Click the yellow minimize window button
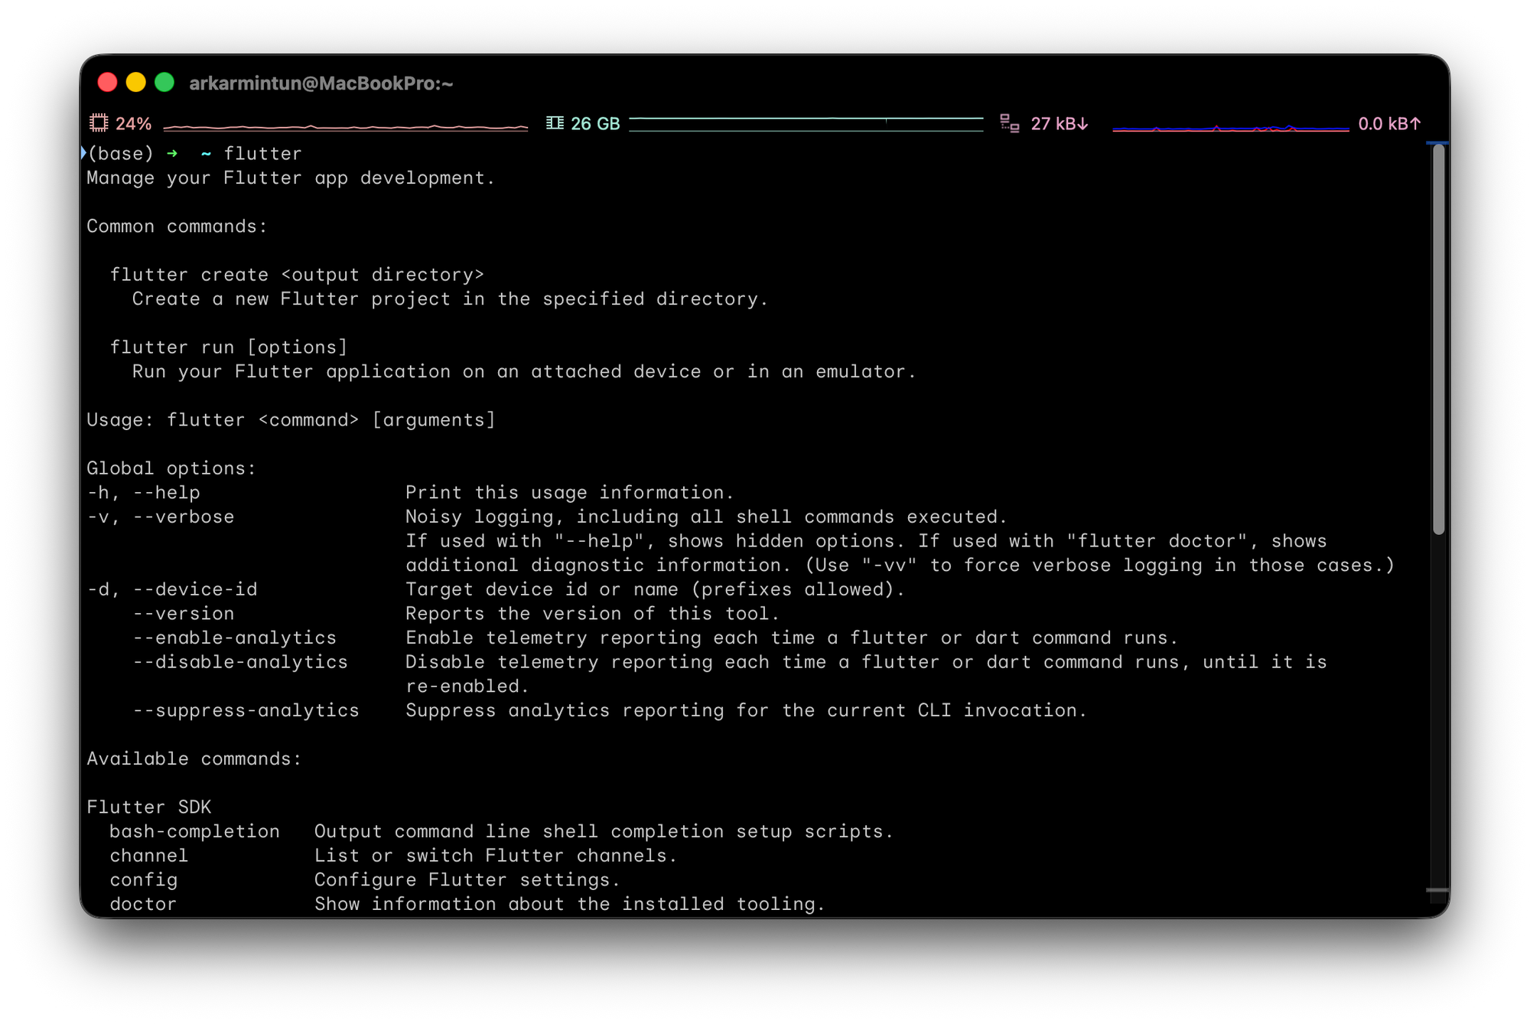 (136, 83)
